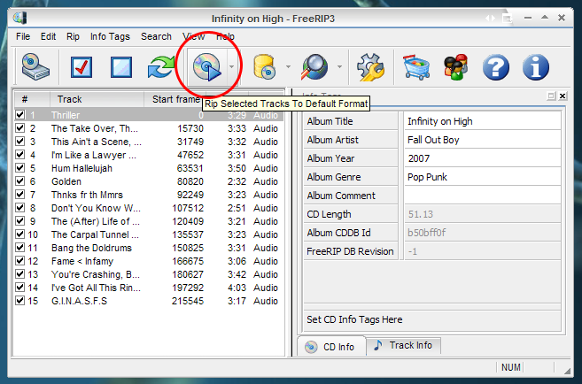Sort by the Track column header

click(97, 99)
